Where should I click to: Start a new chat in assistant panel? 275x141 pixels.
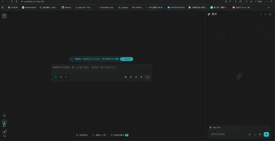point(261,15)
